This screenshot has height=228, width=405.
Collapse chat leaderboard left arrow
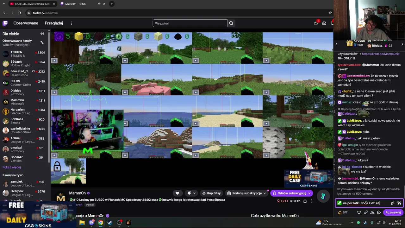point(337,44)
